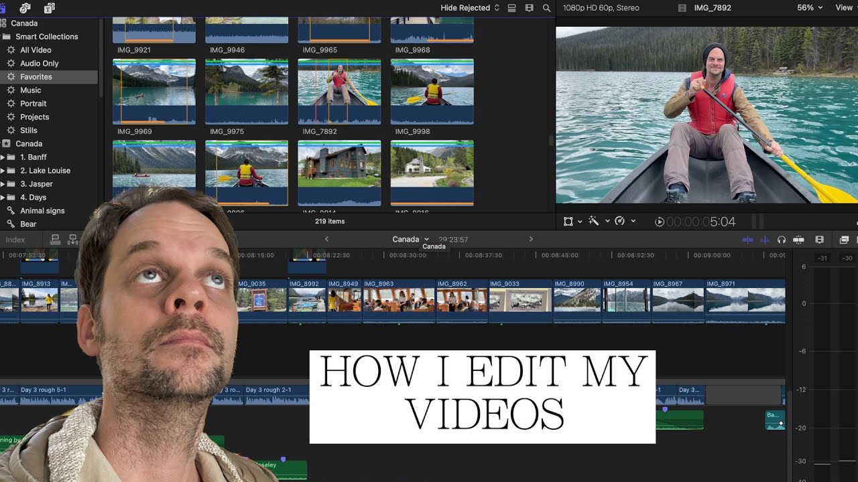
Task: Toggle clip list view in browser
Action: pyautogui.click(x=512, y=8)
